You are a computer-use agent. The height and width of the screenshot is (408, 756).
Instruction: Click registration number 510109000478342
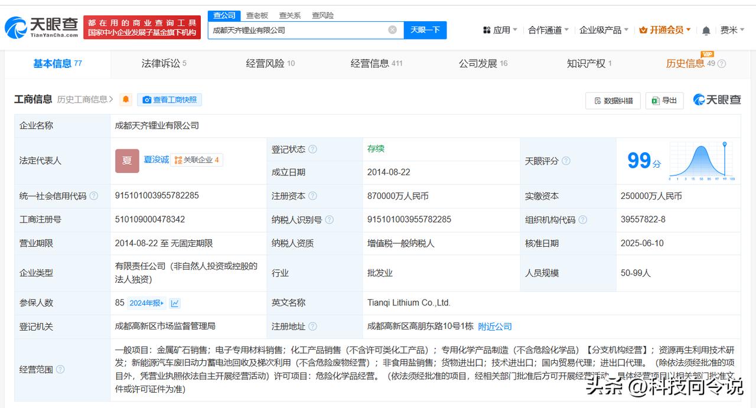click(150, 220)
